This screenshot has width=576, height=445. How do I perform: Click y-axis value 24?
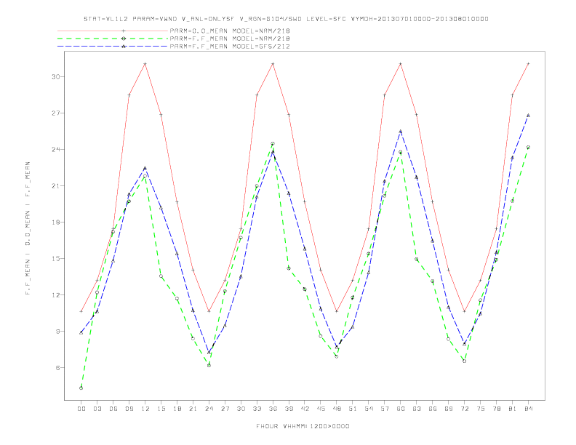tap(55, 150)
